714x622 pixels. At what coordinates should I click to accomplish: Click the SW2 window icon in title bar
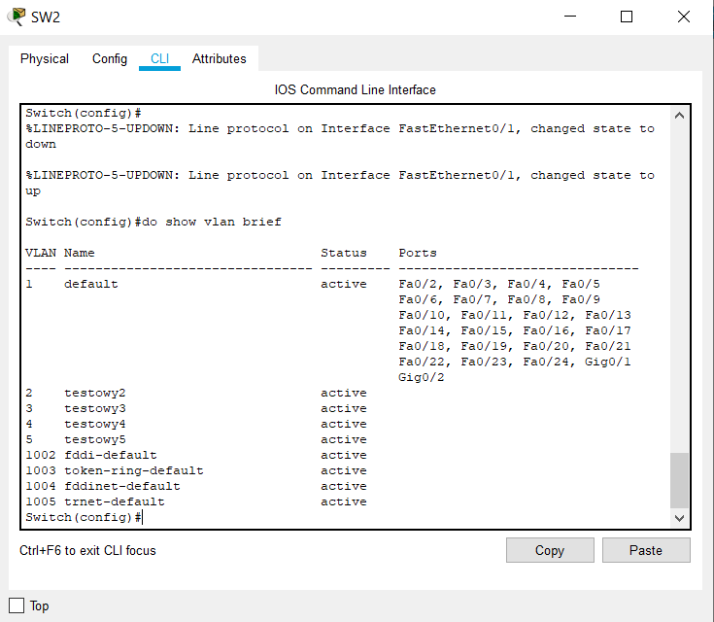tap(16, 17)
